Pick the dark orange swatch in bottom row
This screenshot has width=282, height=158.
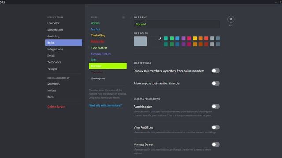[200, 44]
